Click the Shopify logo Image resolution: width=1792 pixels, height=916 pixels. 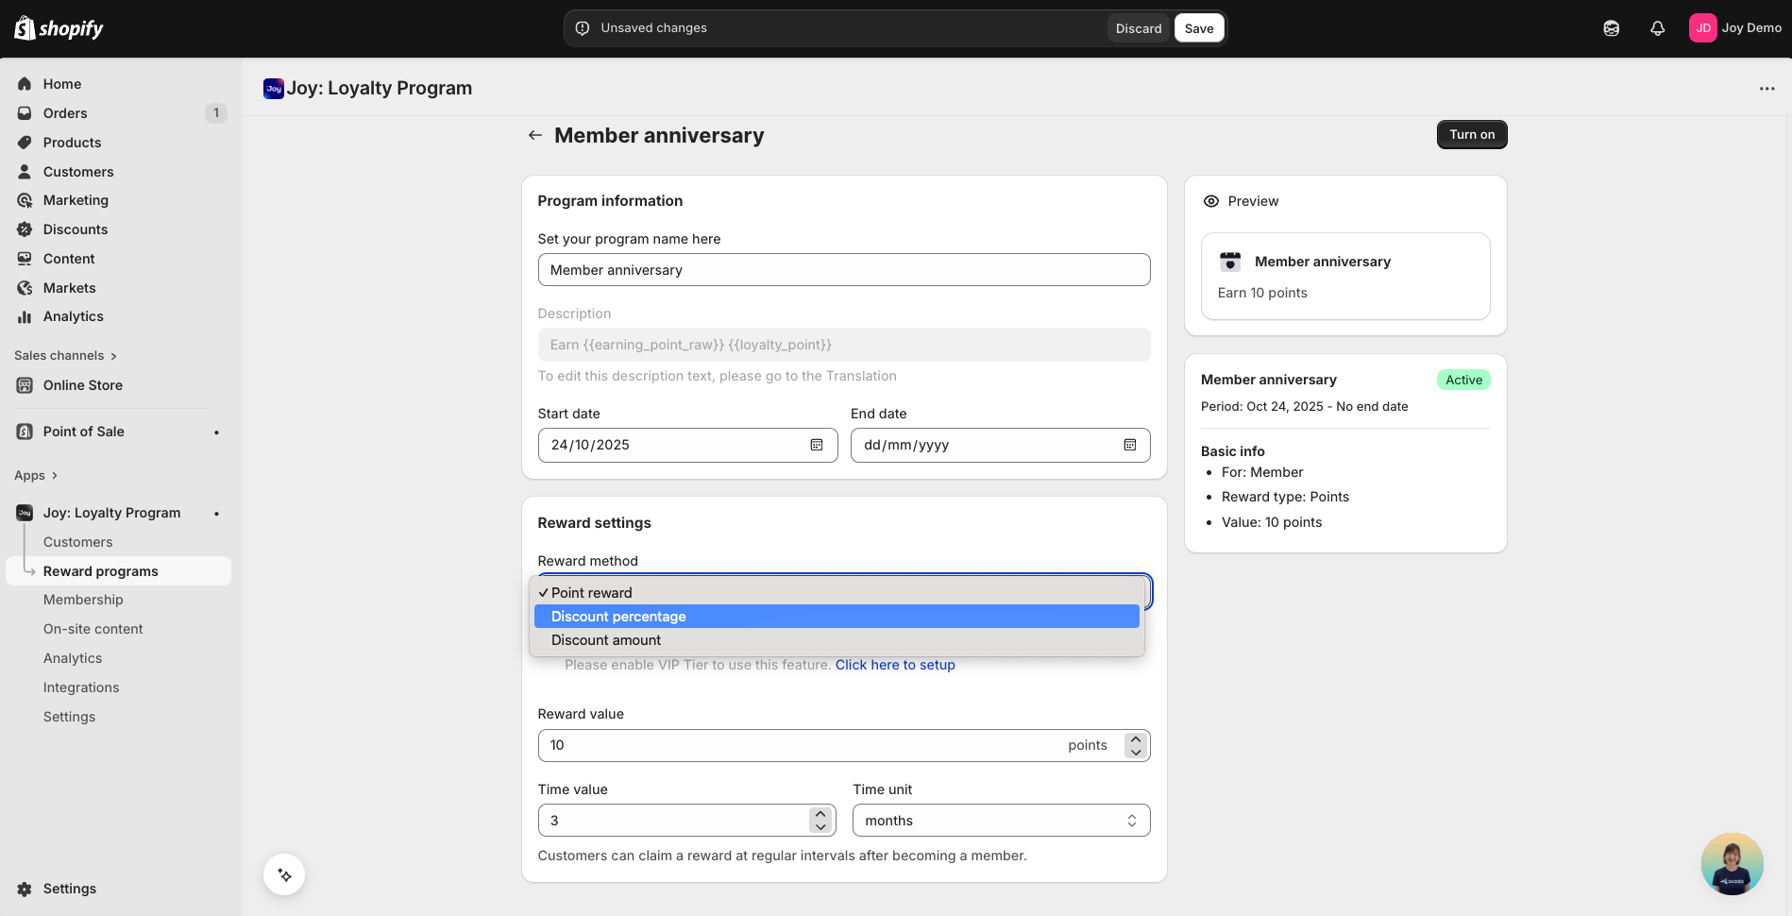coord(59,28)
